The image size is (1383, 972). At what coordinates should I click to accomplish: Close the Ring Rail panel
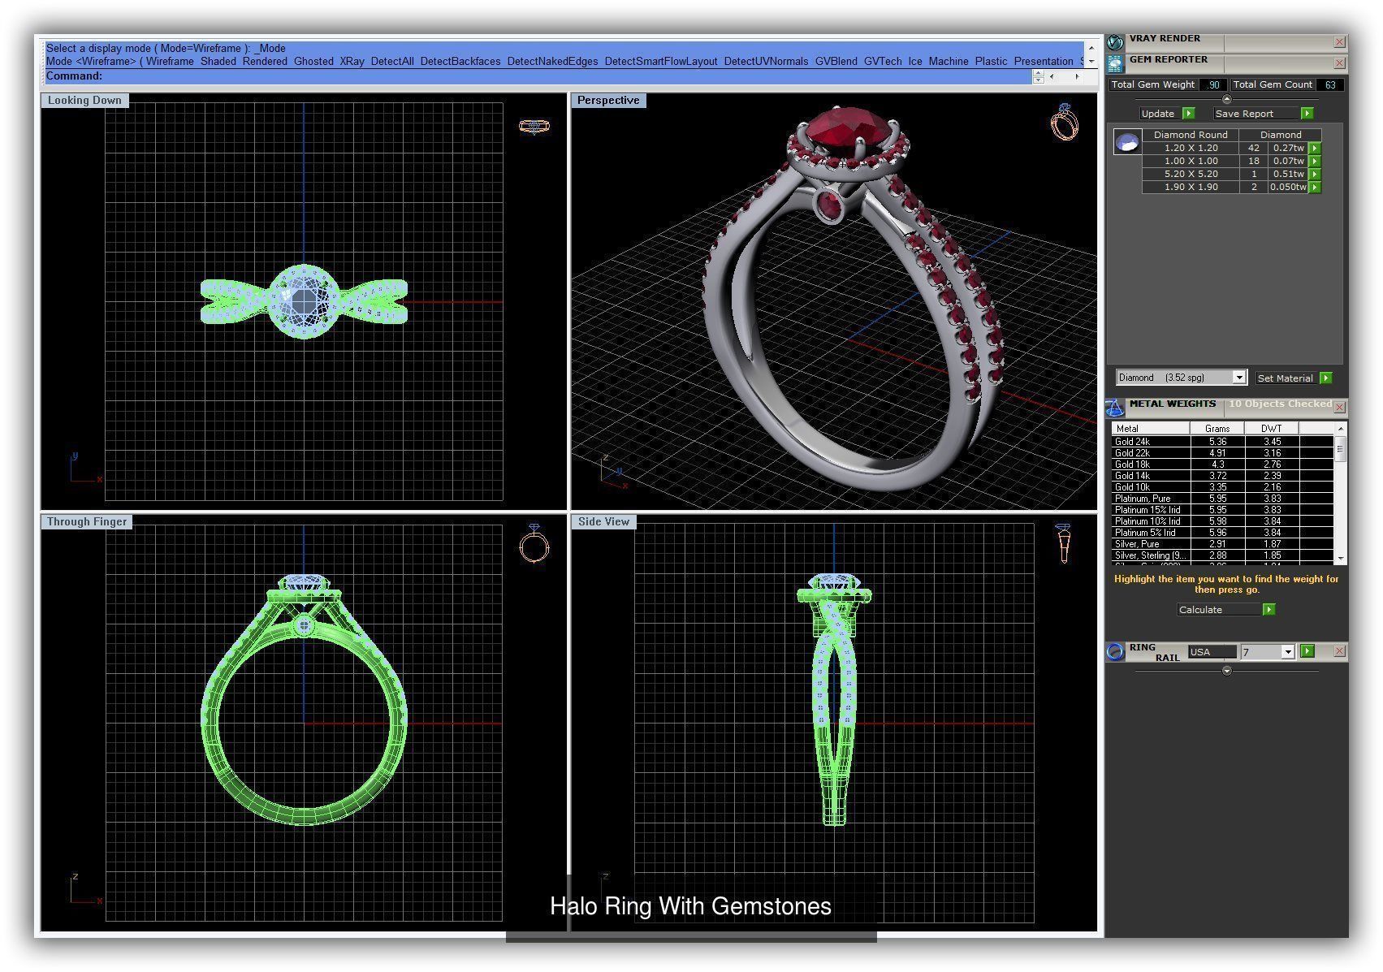click(x=1339, y=651)
